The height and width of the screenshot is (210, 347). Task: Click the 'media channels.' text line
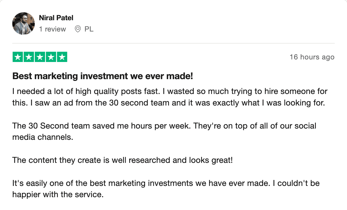pos(43,137)
